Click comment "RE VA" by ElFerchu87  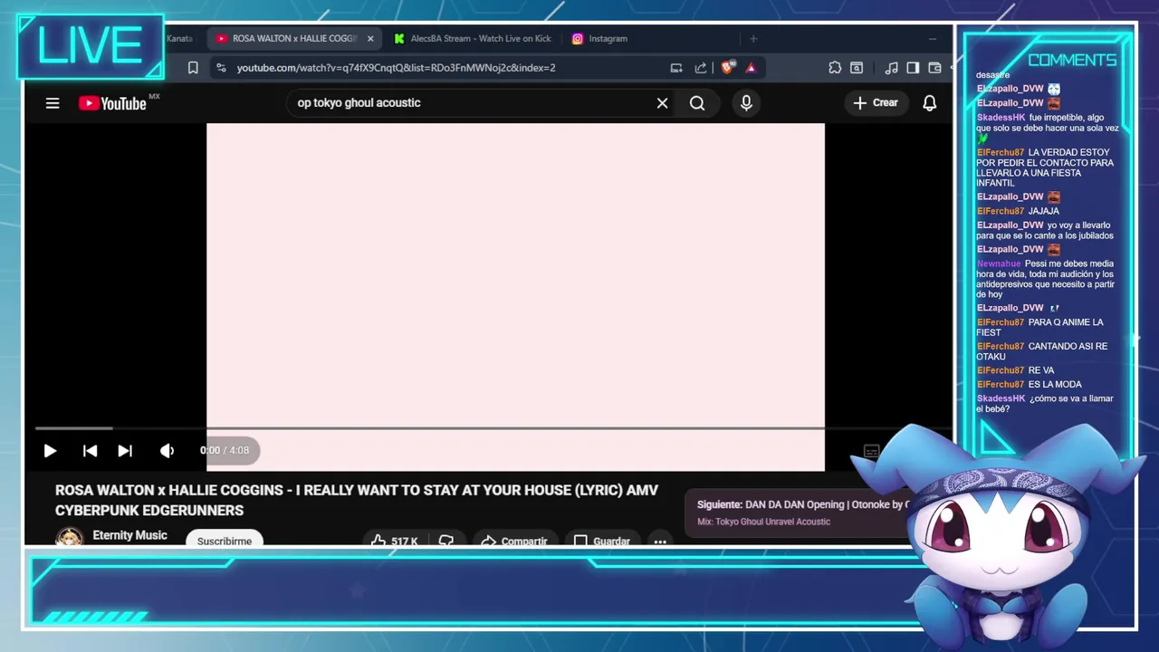[x=1041, y=370]
